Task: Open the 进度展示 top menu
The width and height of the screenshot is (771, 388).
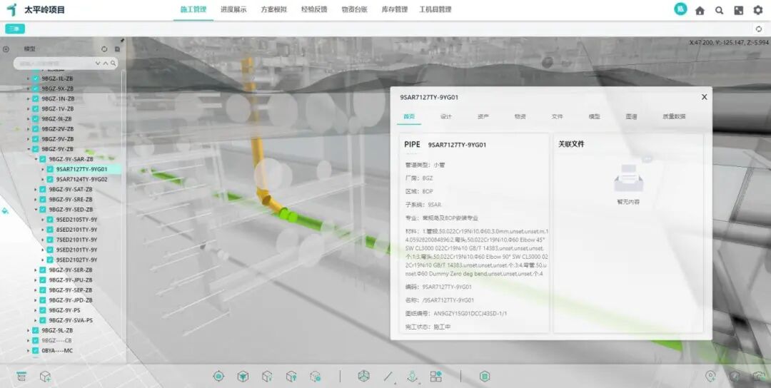Action: [233, 10]
